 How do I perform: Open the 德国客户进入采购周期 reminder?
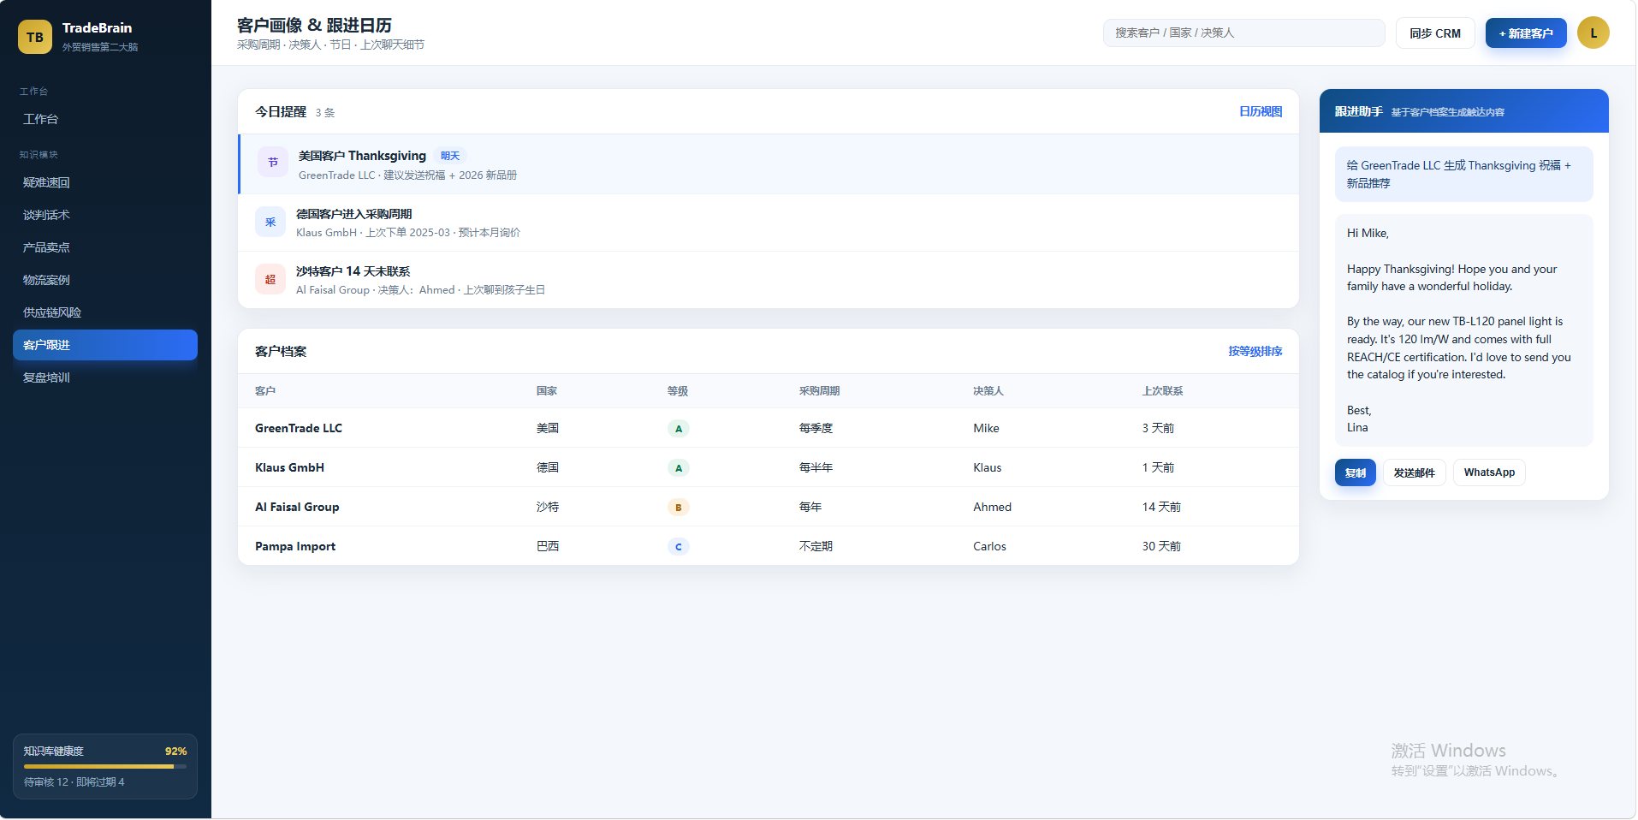[x=769, y=223]
